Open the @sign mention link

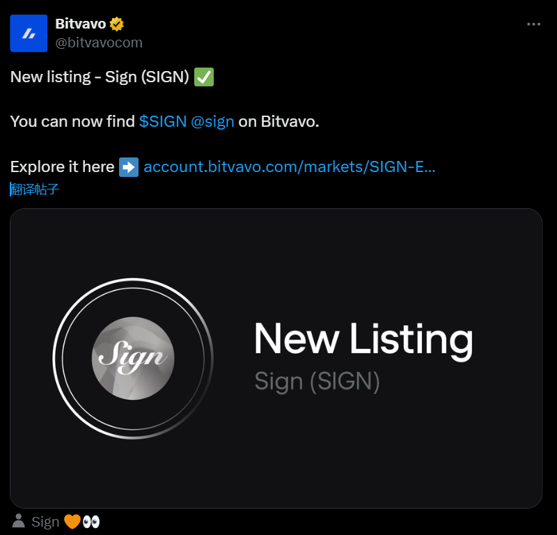coord(213,121)
